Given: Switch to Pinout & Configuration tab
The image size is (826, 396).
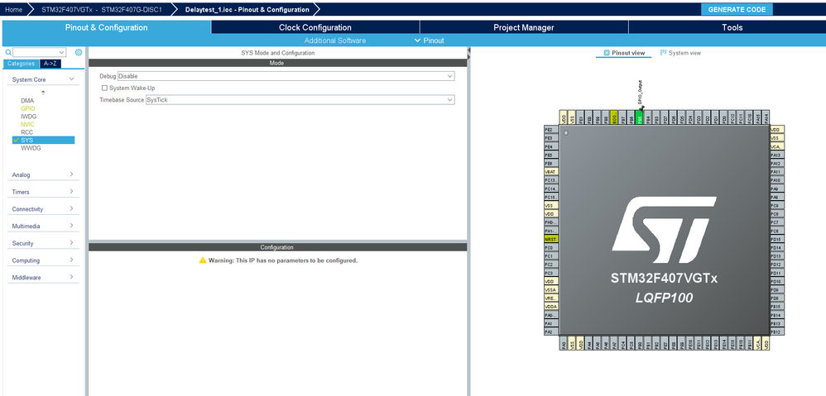Looking at the screenshot, I should pyautogui.click(x=107, y=27).
